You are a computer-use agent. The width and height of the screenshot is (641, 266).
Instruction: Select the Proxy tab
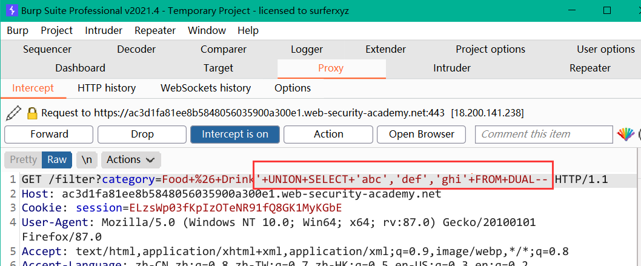[331, 68]
